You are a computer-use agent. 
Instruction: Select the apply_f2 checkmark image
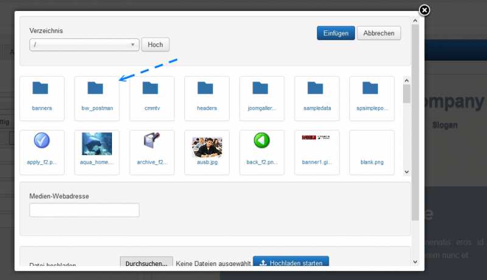[41, 142]
